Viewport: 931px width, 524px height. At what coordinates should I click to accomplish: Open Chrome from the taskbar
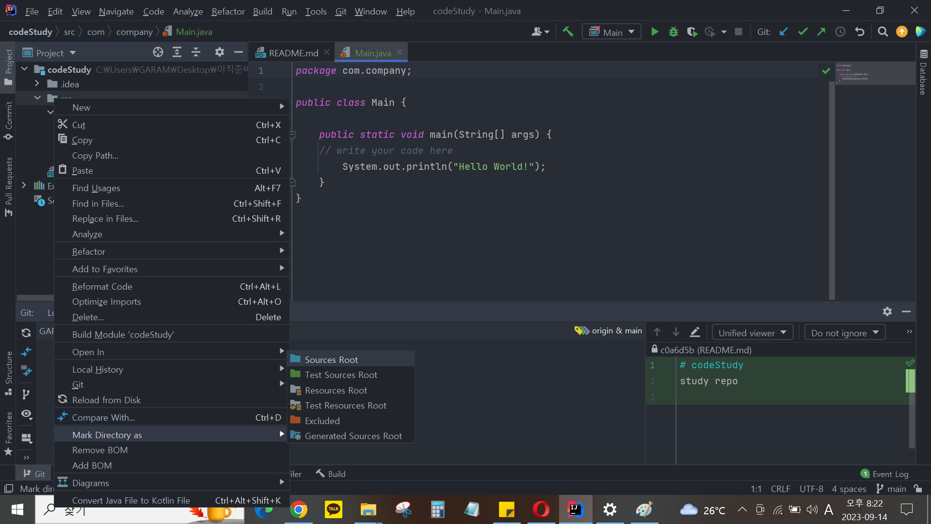click(299, 509)
